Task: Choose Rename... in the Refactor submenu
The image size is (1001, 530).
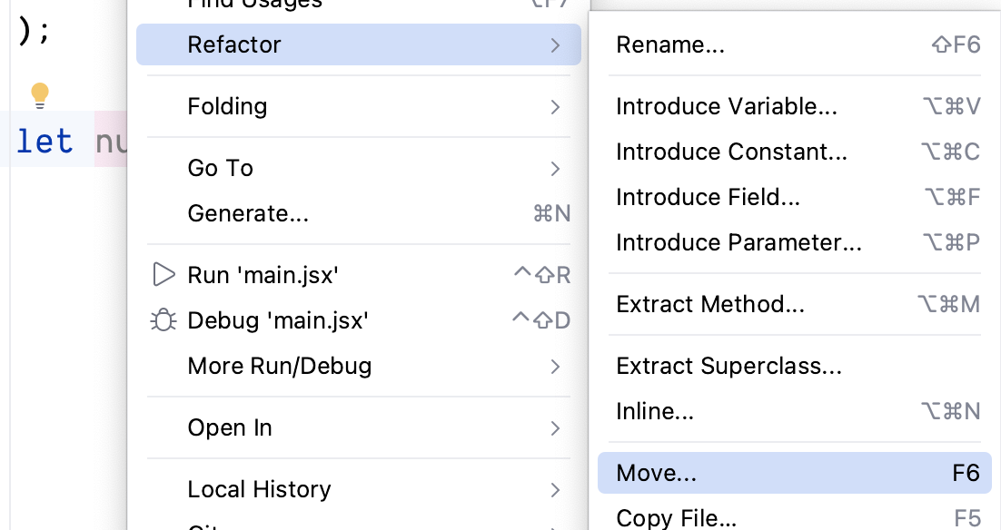Action: 670,44
